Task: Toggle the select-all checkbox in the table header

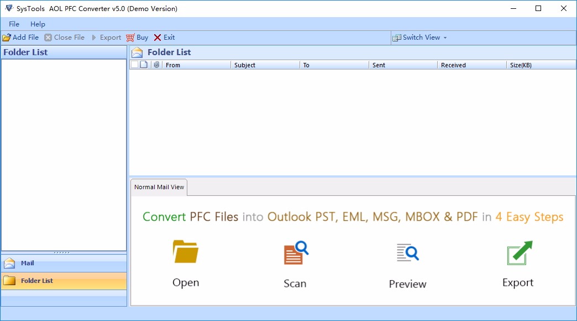Action: 135,65
